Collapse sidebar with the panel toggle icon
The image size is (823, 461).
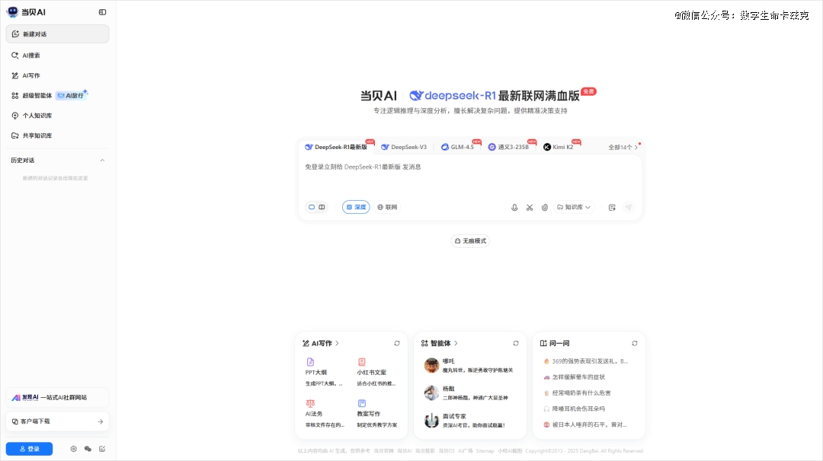[102, 12]
